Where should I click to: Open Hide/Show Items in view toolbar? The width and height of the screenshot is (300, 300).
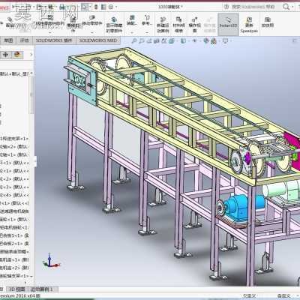pyautogui.click(x=195, y=40)
